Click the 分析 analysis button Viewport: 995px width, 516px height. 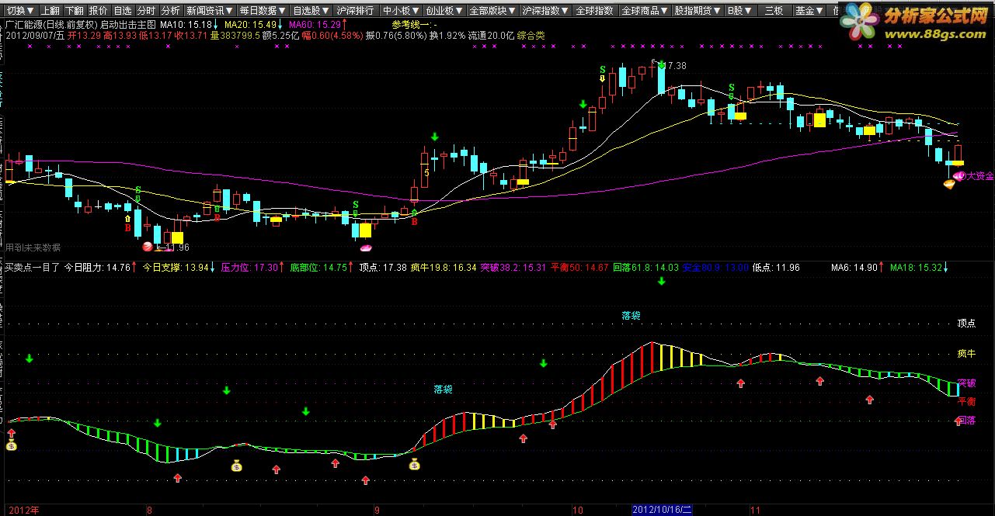[171, 11]
